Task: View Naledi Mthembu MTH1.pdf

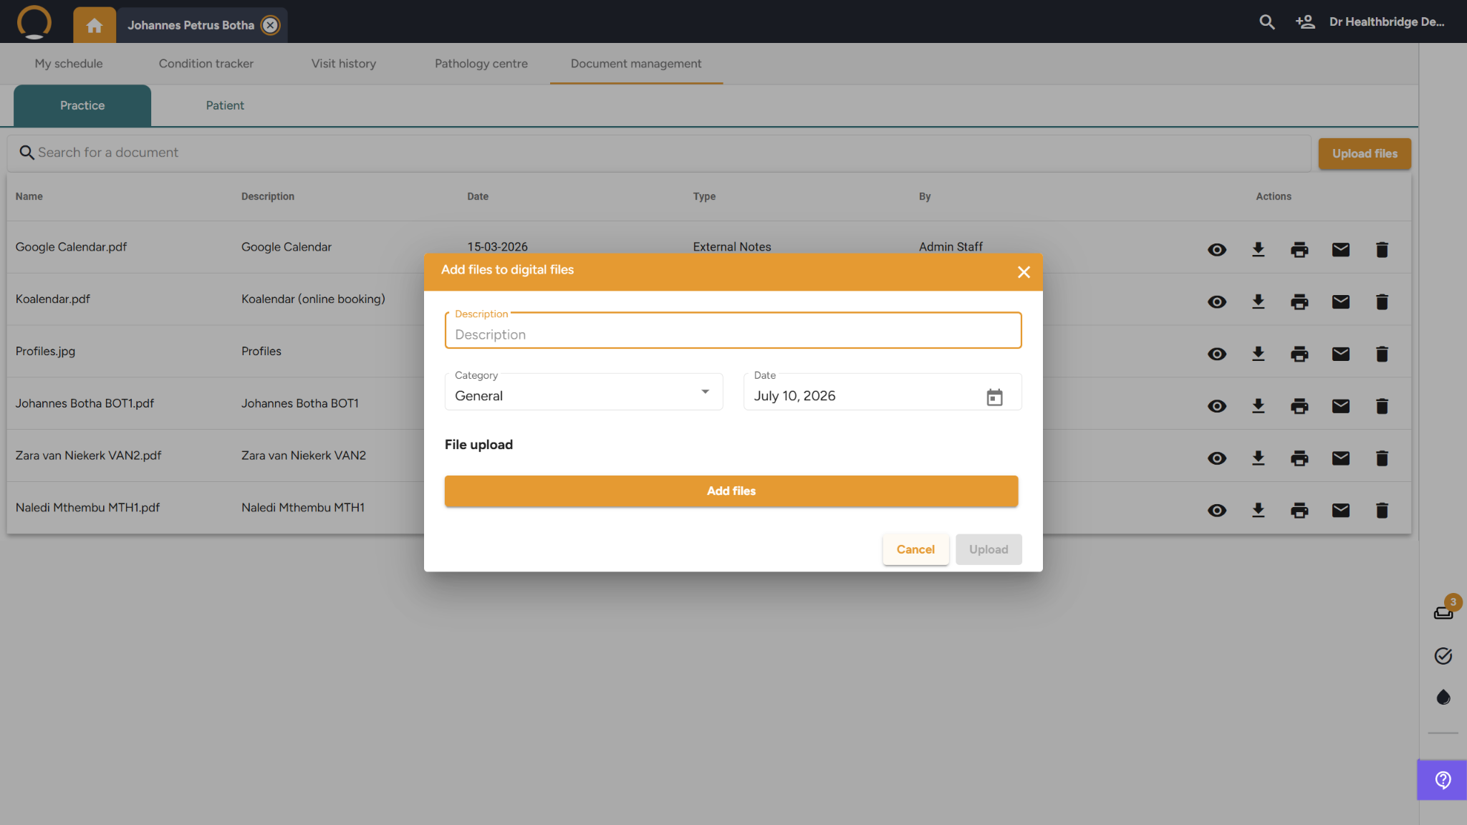Action: click(x=1217, y=511)
